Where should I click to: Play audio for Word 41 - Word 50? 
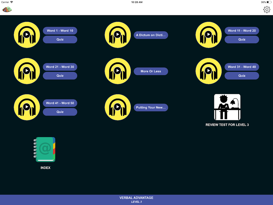click(27, 107)
